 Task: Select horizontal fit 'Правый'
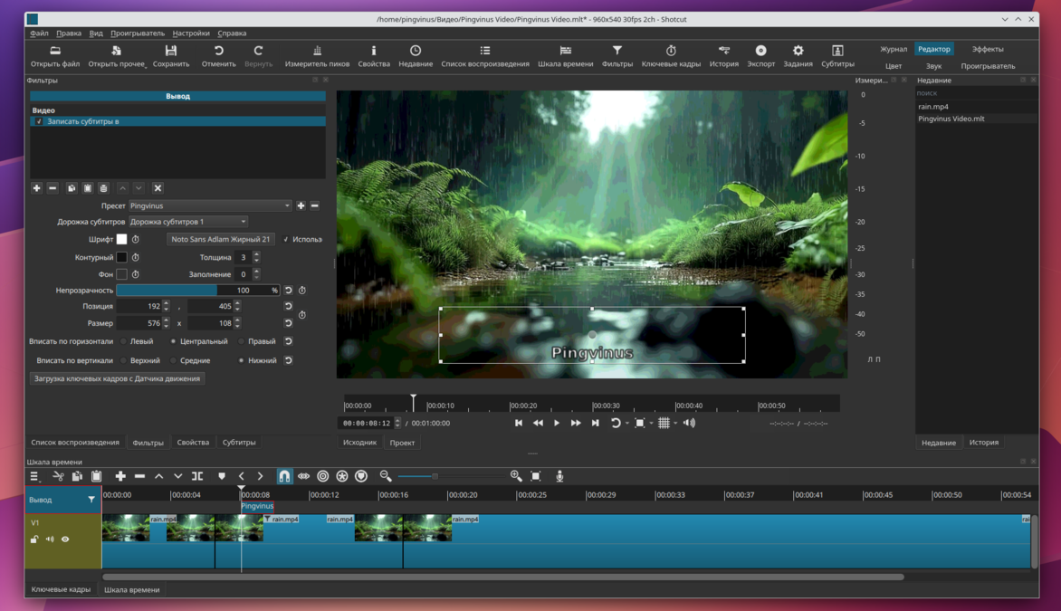coord(241,341)
